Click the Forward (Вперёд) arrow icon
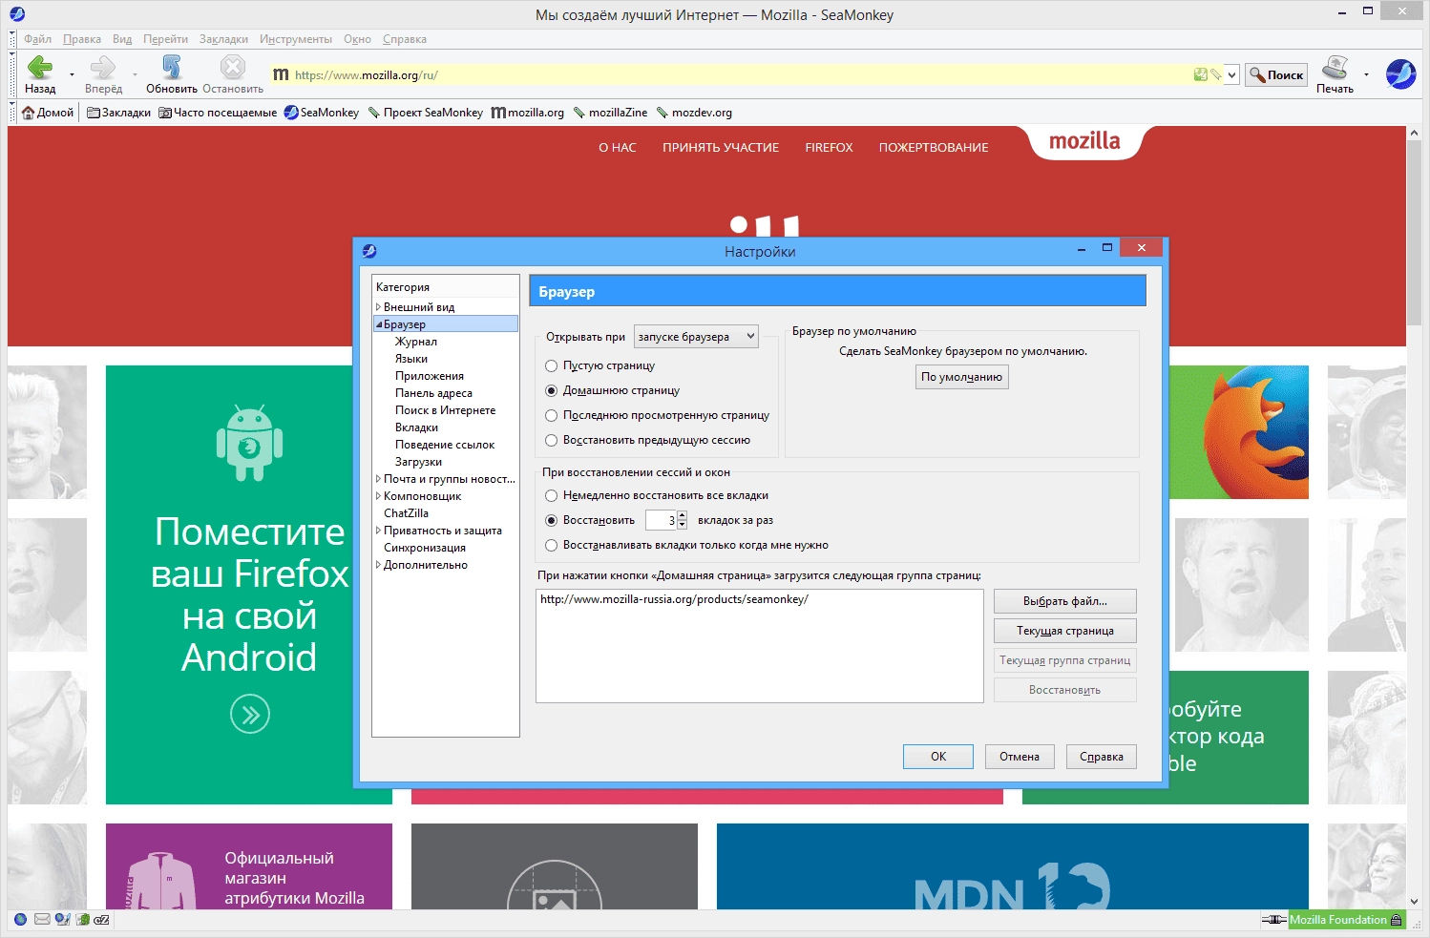This screenshot has width=1430, height=938. 102,67
